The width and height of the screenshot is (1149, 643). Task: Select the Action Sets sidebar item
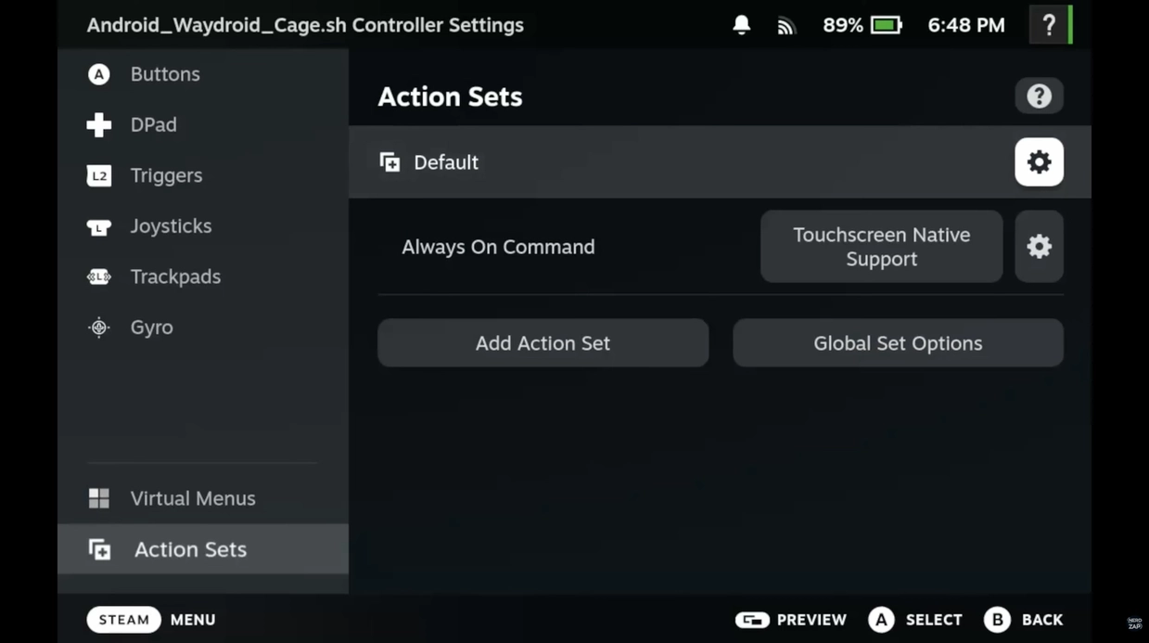point(190,549)
